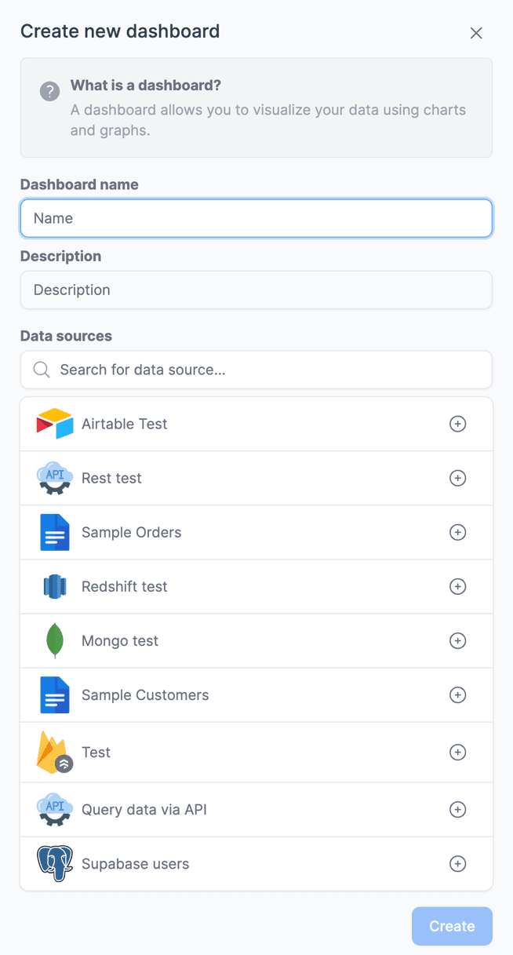The height and width of the screenshot is (955, 513).
Task: Select the Airtable Test source icon
Action: [x=53, y=424]
